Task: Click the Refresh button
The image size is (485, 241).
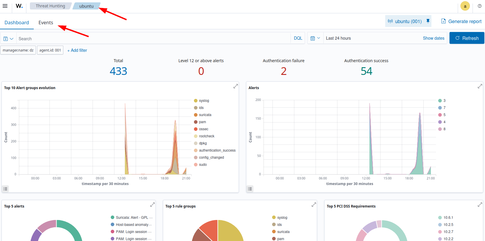Action: click(x=467, y=38)
